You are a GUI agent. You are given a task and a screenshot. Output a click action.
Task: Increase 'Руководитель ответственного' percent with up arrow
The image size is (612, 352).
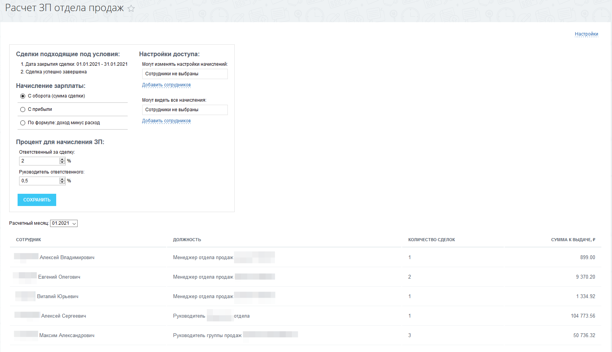pyautogui.click(x=62, y=179)
